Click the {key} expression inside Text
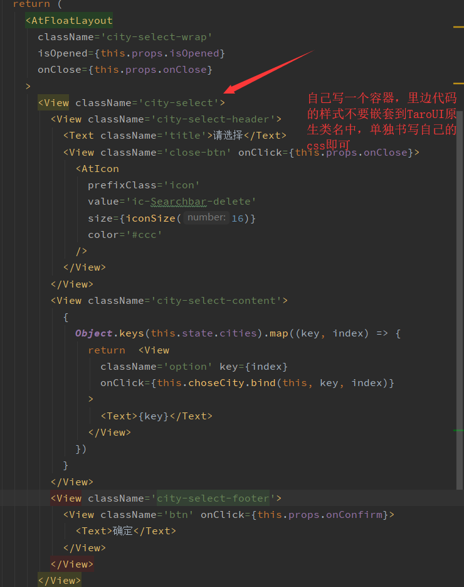The width and height of the screenshot is (464, 587). tap(153, 416)
